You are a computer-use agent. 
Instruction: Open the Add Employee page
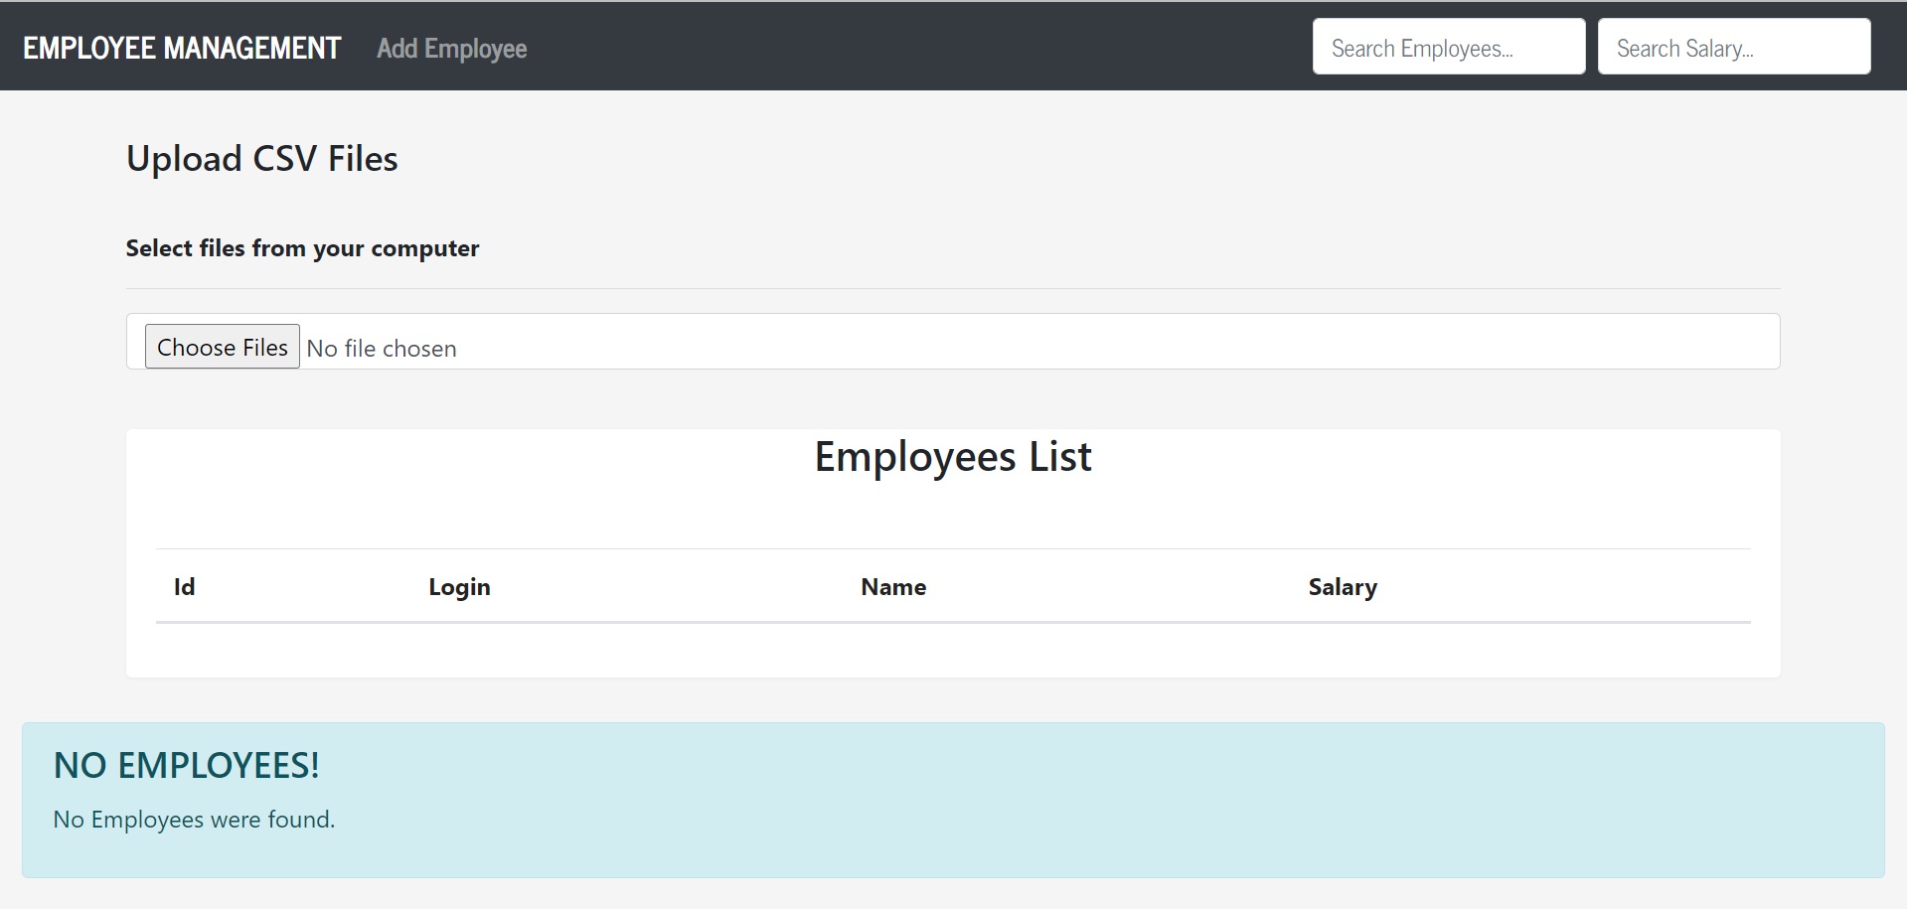(x=451, y=48)
